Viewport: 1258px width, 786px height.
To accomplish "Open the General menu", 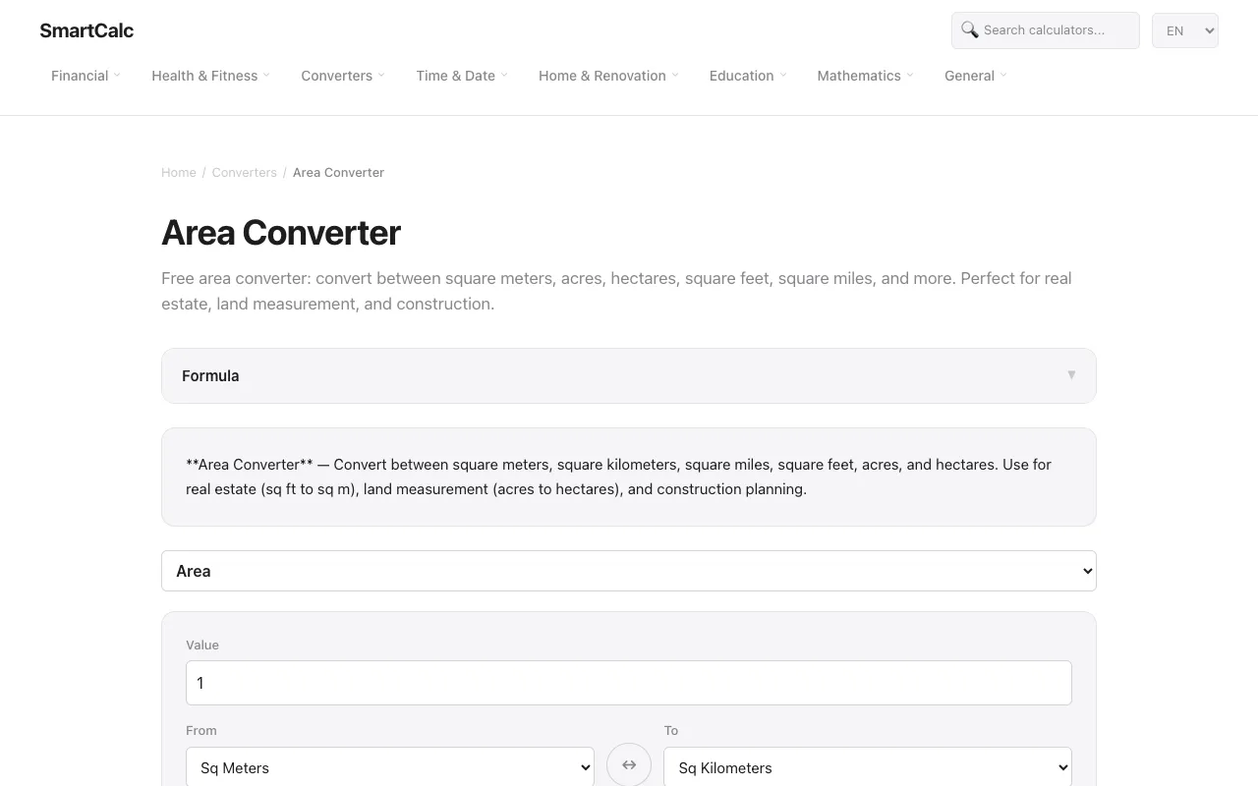I will pos(976,76).
